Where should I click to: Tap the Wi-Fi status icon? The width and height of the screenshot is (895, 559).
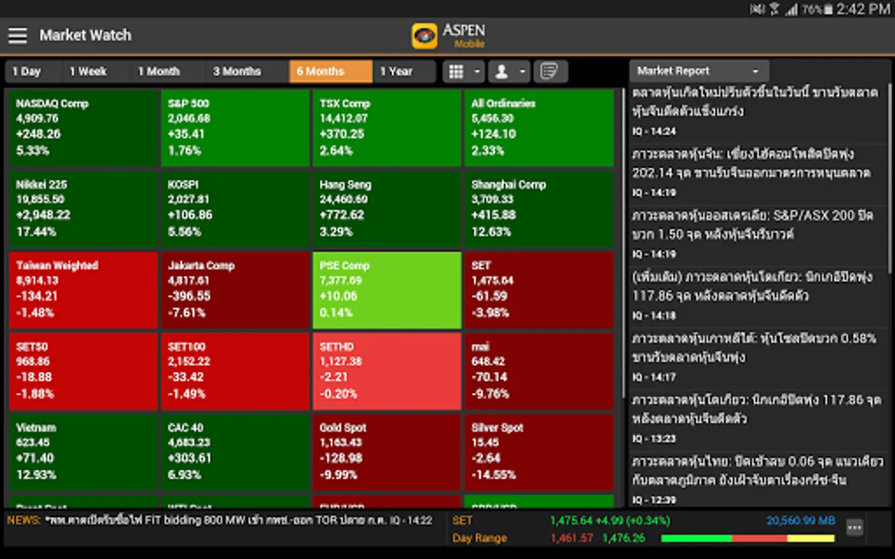(x=774, y=9)
